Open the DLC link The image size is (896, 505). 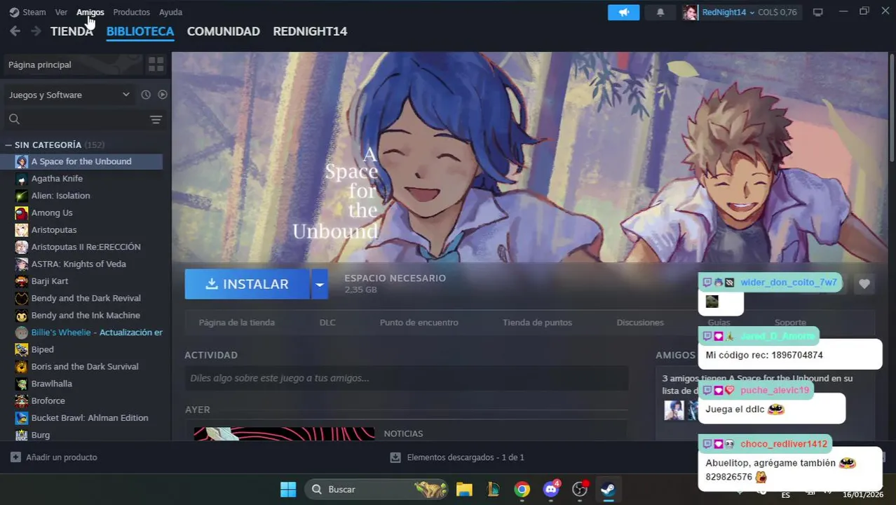click(327, 323)
